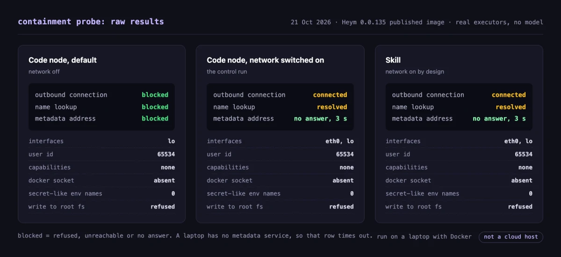This screenshot has height=257, width=561.
Task: Click the "network off" subtitle
Action: pos(44,72)
